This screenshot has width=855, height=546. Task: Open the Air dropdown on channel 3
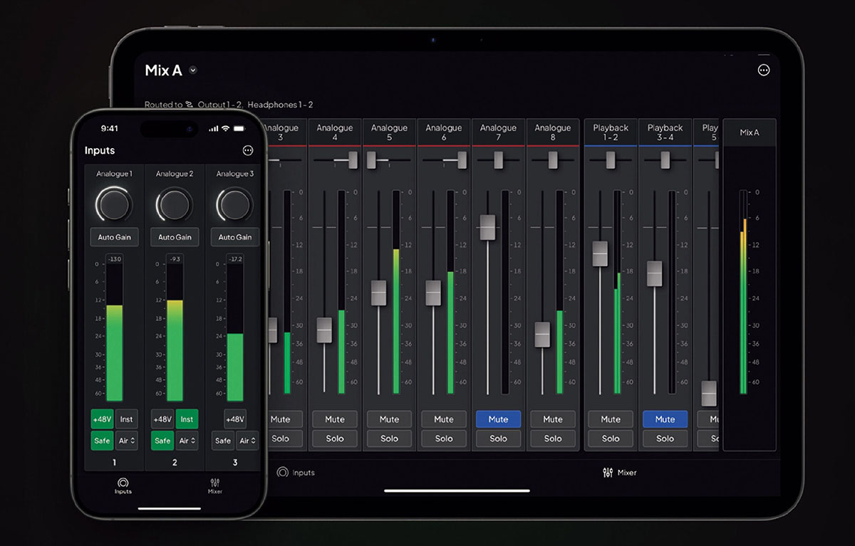click(x=247, y=441)
